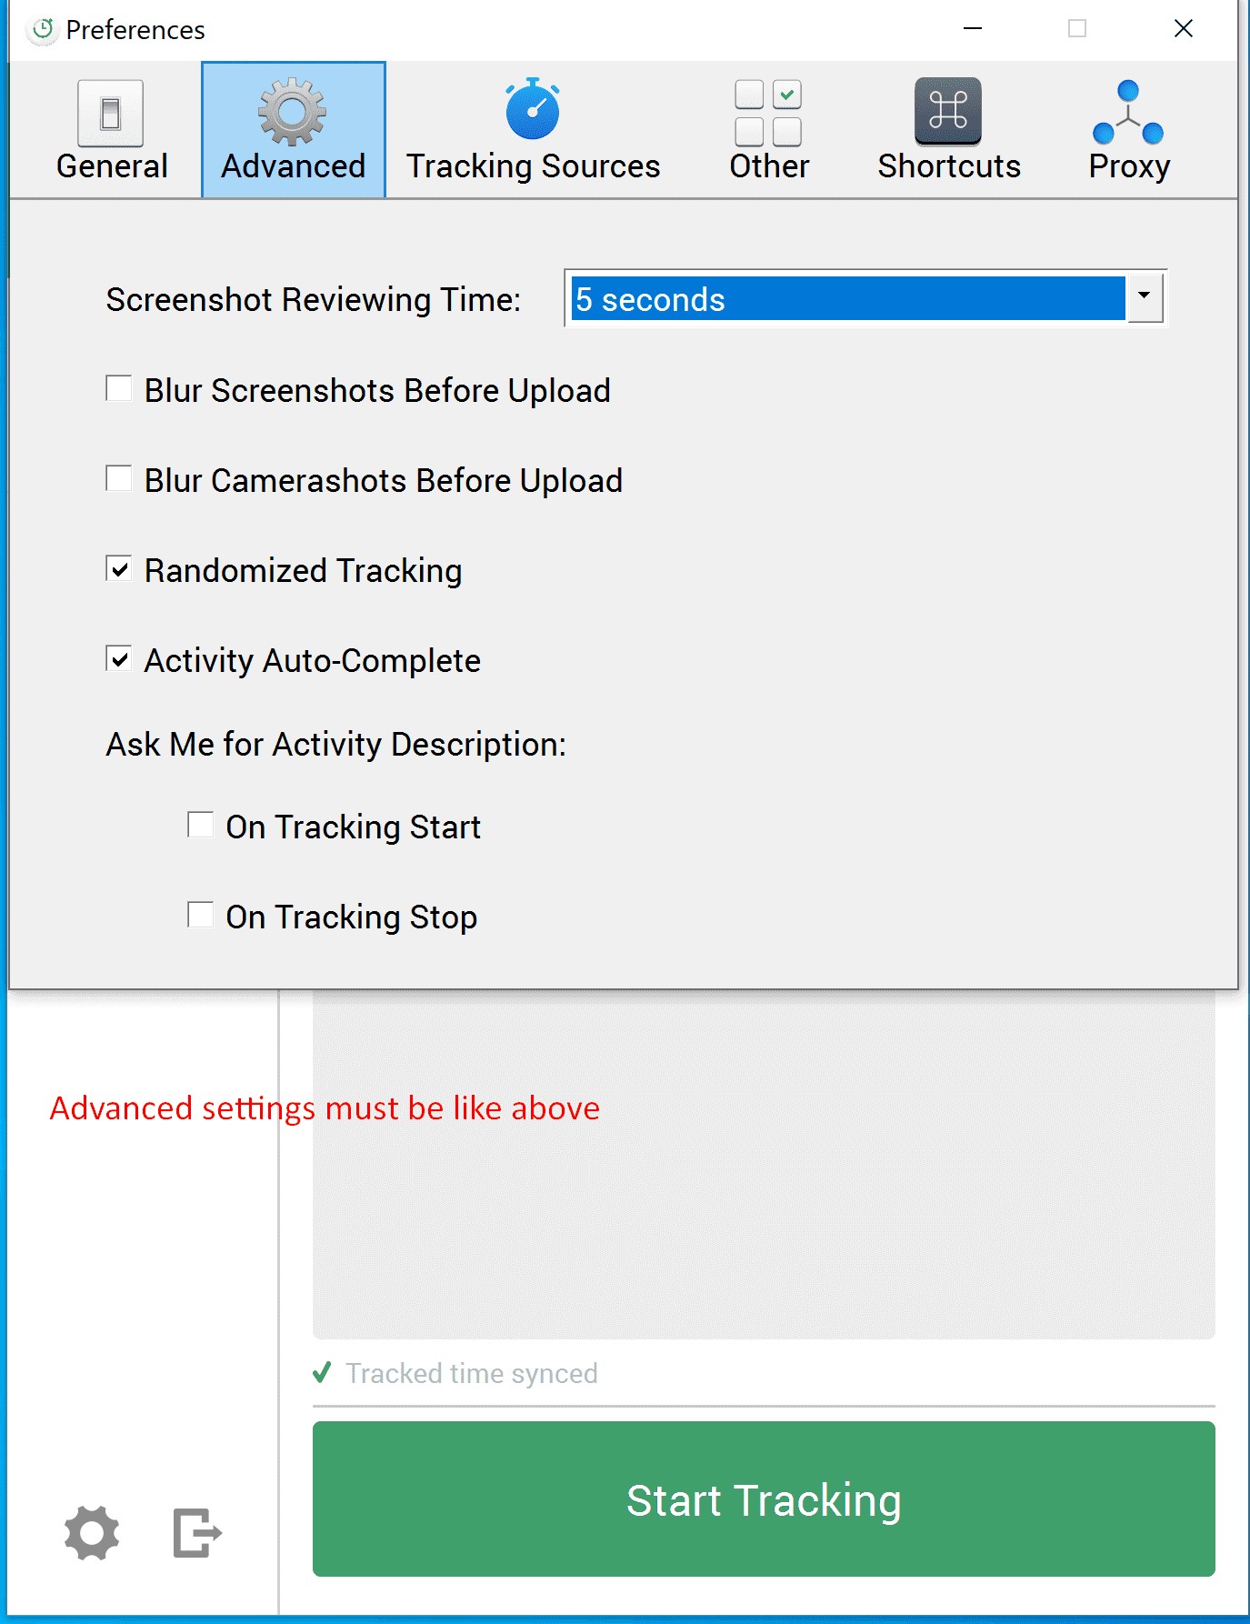Enable Blur Camerashots Before Upload
Viewport: 1250px width, 1624px height.
coord(119,479)
